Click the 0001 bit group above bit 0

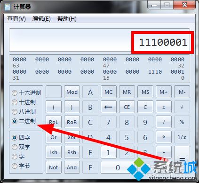(x=177, y=72)
